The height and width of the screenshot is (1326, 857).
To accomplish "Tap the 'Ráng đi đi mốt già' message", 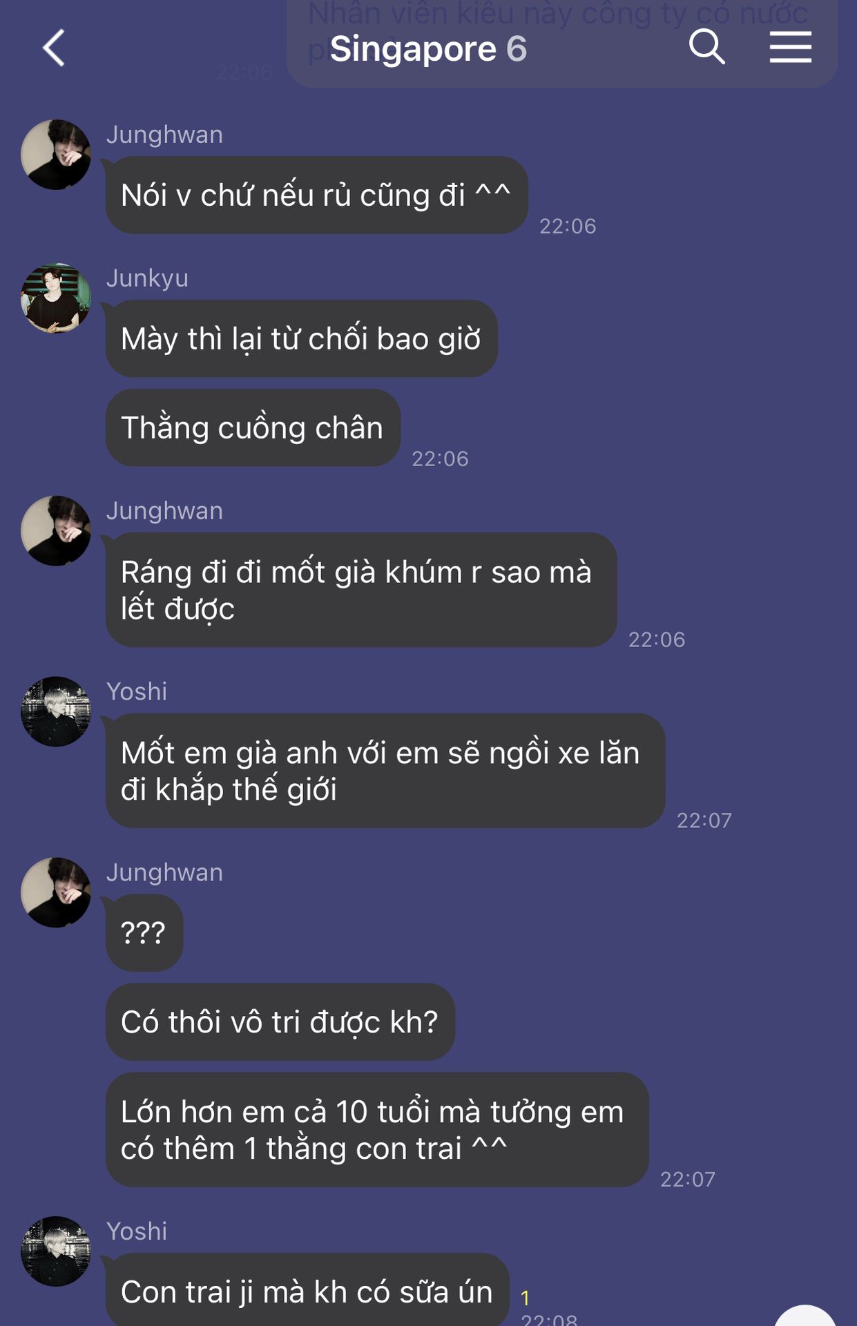I will click(361, 590).
